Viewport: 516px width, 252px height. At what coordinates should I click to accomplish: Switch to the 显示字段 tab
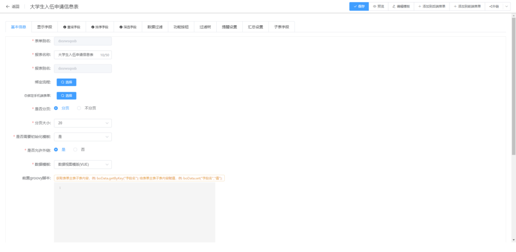tap(44, 27)
